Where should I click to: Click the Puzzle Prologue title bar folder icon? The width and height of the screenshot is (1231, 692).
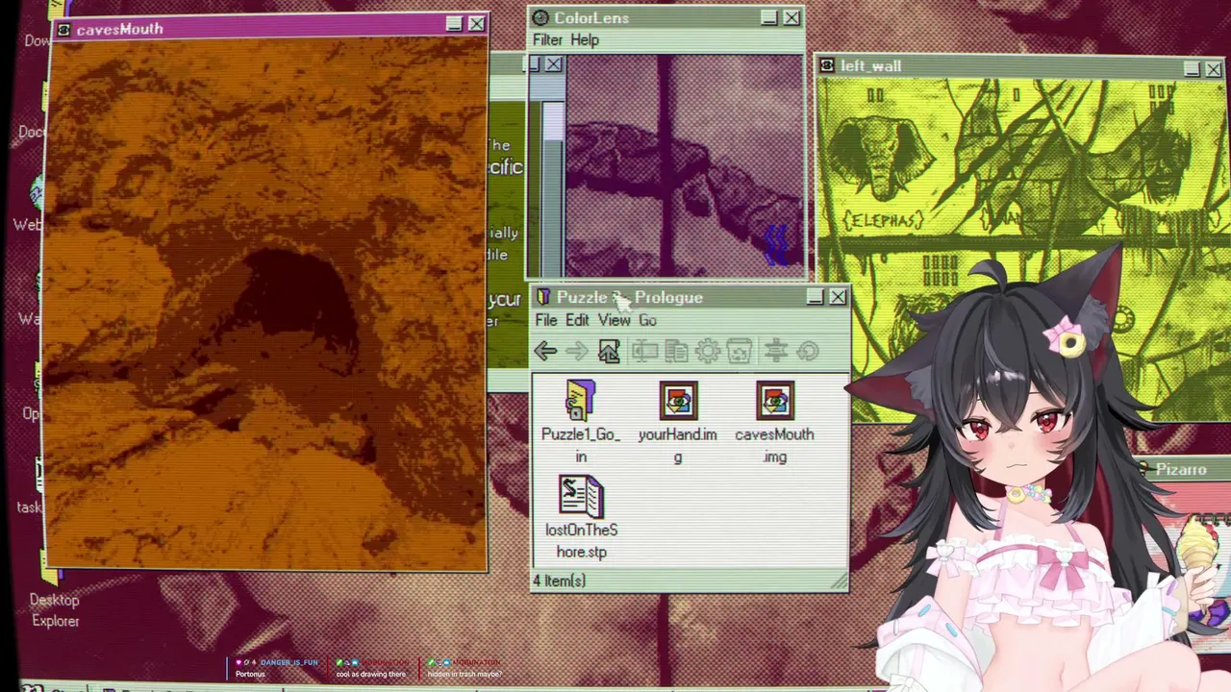[x=543, y=298]
